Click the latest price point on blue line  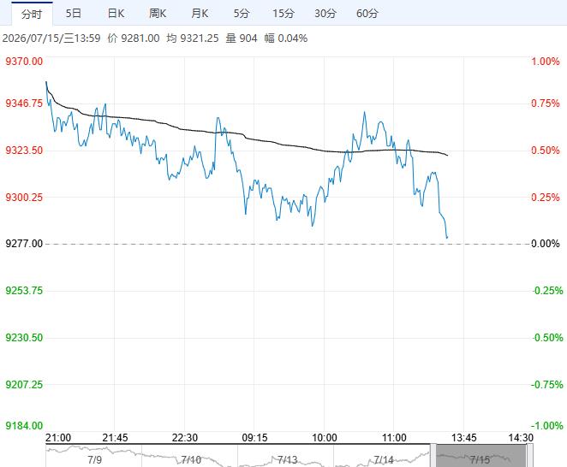447,237
